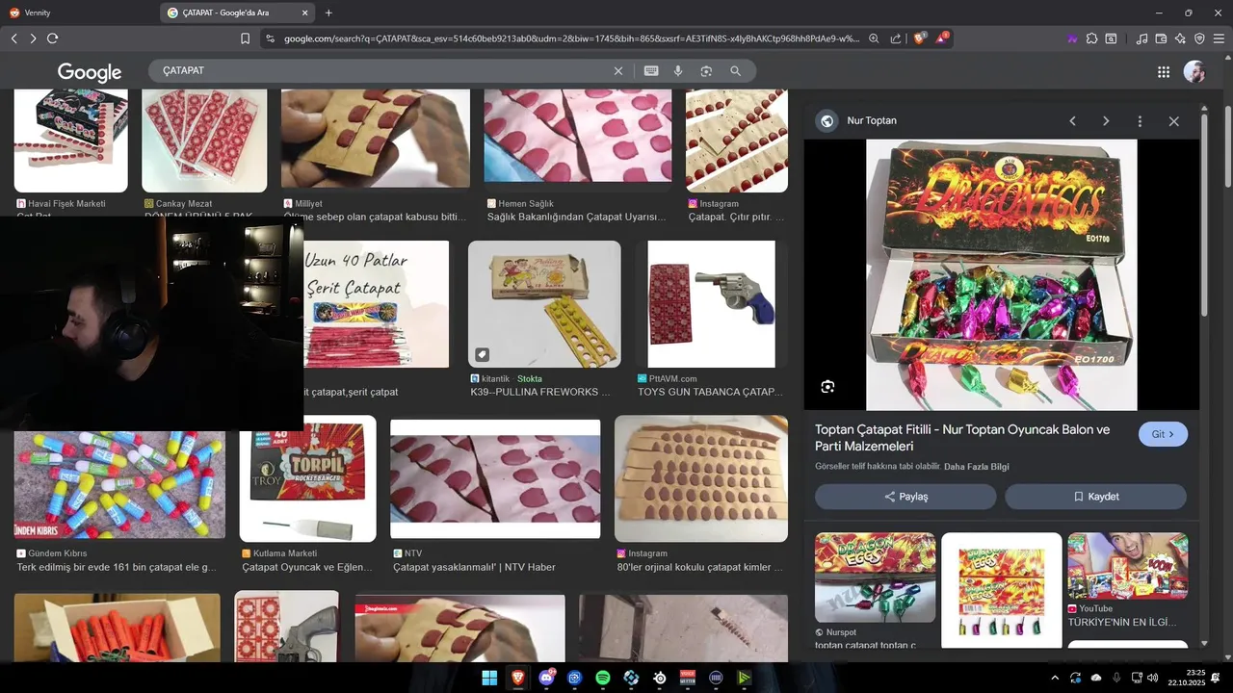Screen dimensions: 1233x693
Task: Switch to the Vennity browser tab
Action: pos(79,13)
